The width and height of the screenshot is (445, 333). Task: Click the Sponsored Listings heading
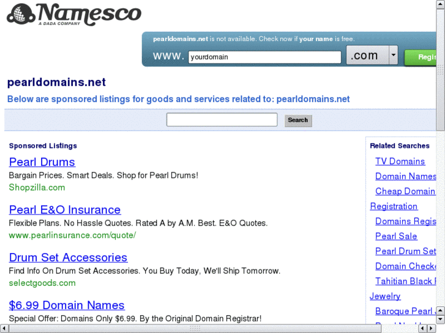(x=43, y=145)
